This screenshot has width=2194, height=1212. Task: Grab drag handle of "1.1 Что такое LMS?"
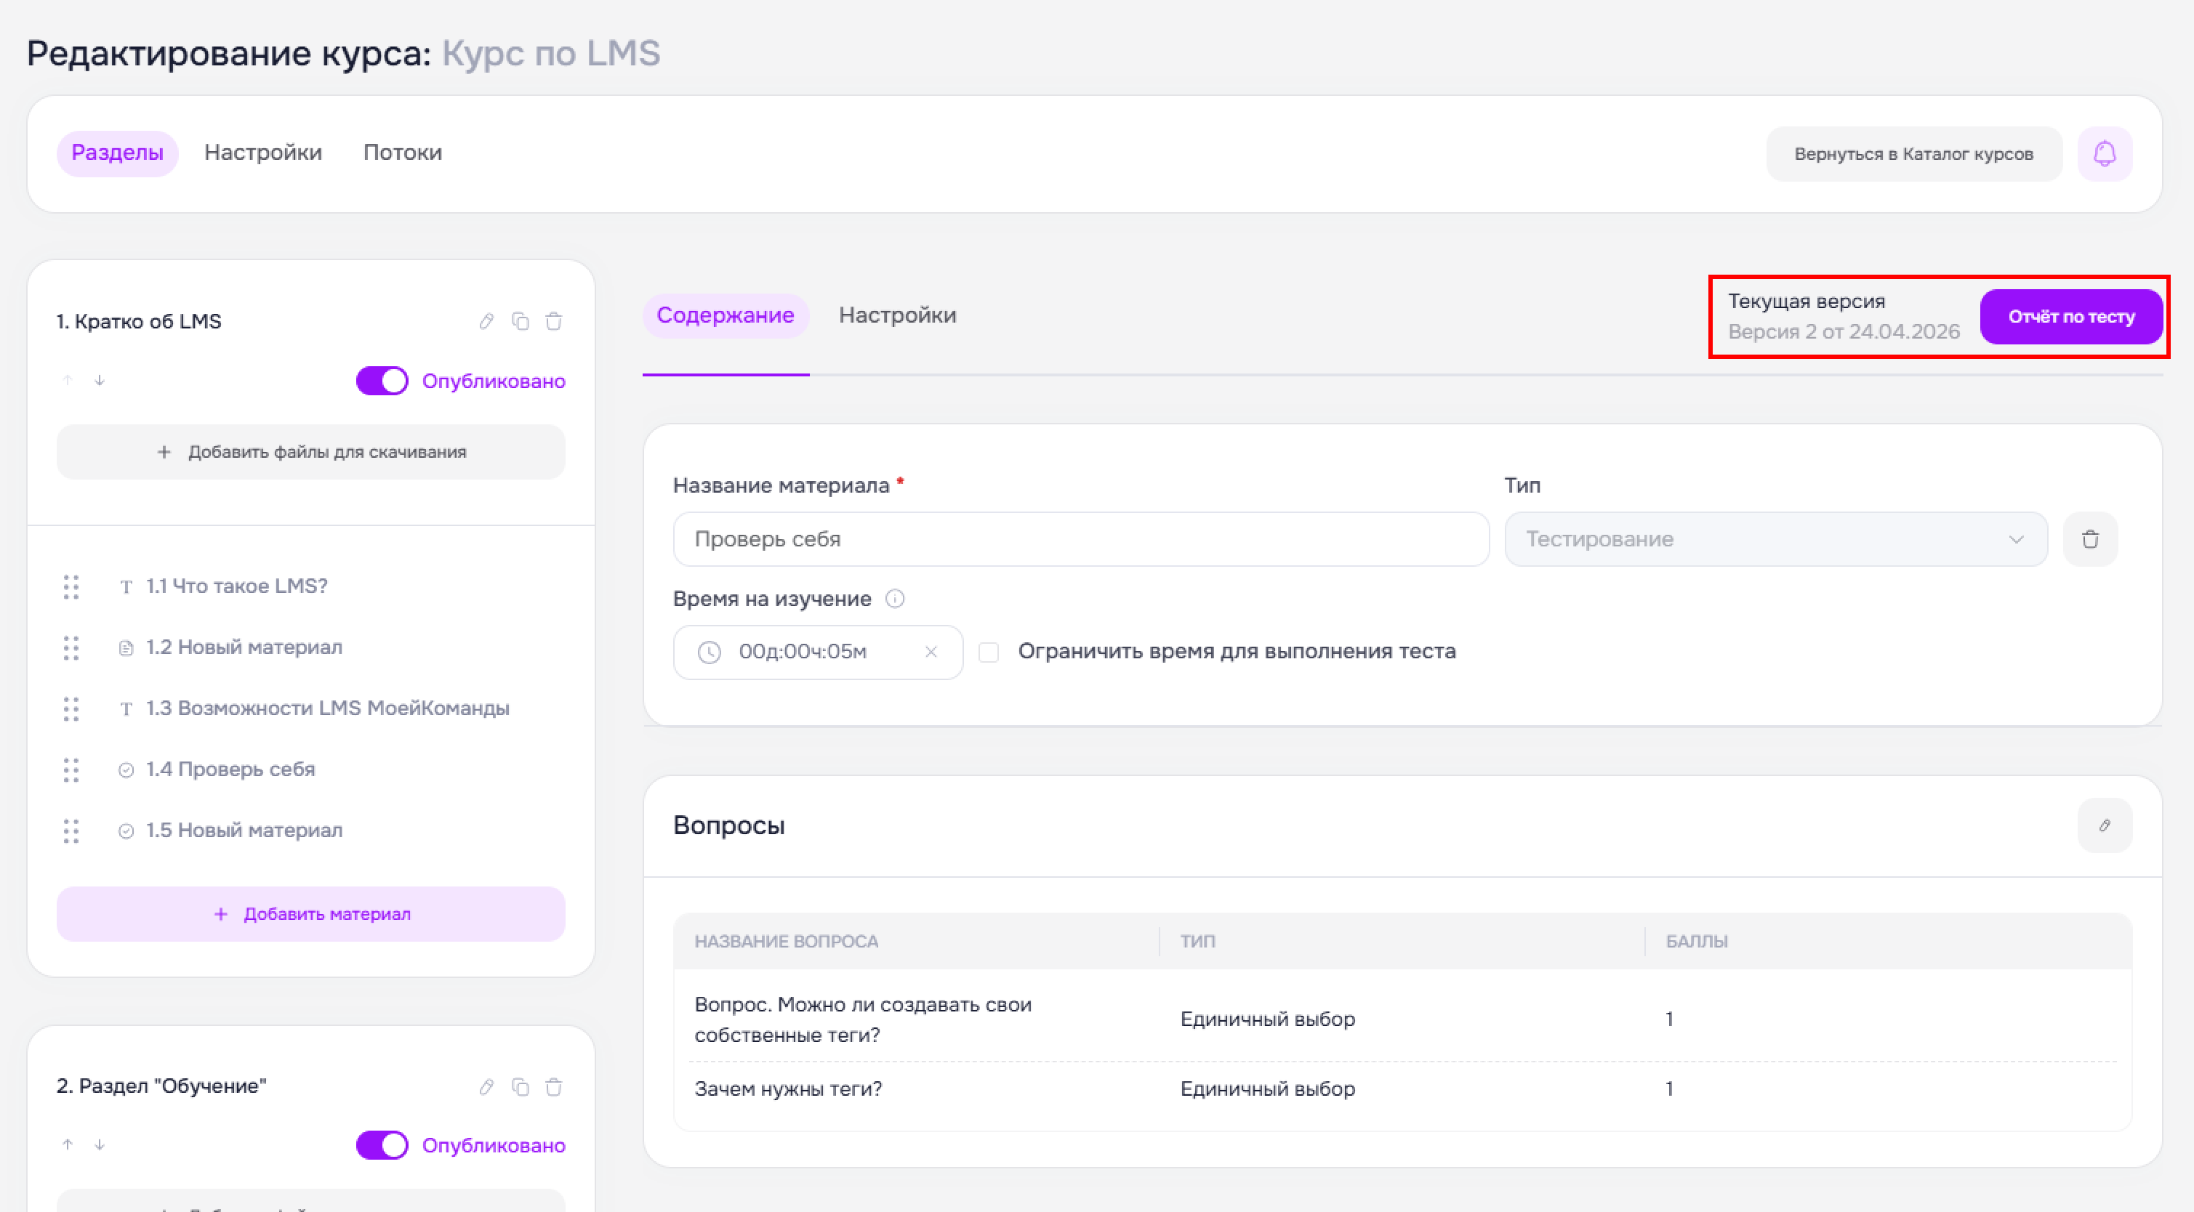click(71, 586)
